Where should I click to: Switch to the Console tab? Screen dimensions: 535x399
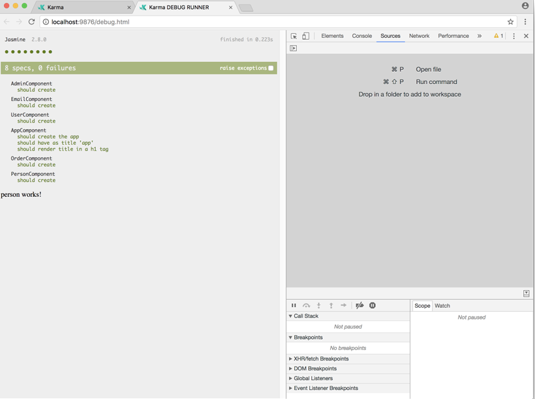(x=361, y=36)
